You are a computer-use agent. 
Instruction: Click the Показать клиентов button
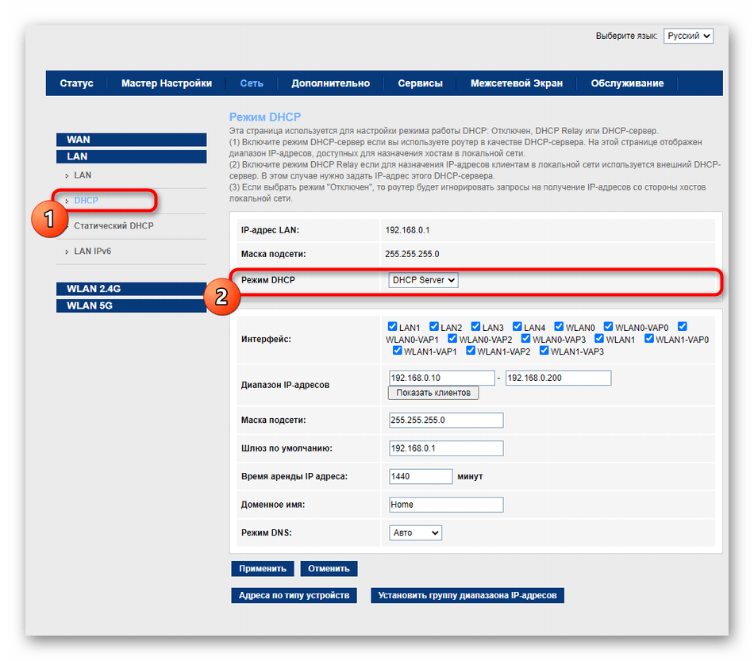point(433,393)
